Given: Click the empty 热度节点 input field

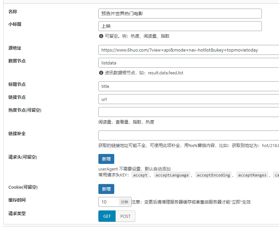Looking at the screenshot, I should click(x=189, y=112).
